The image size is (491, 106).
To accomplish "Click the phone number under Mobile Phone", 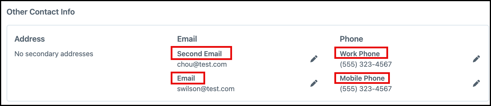I will pyautogui.click(x=366, y=89).
